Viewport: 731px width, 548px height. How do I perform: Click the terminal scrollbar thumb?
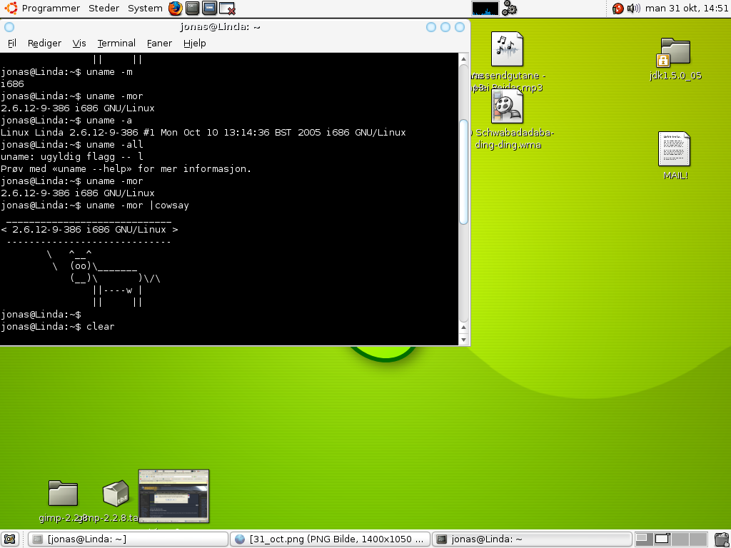click(463, 172)
